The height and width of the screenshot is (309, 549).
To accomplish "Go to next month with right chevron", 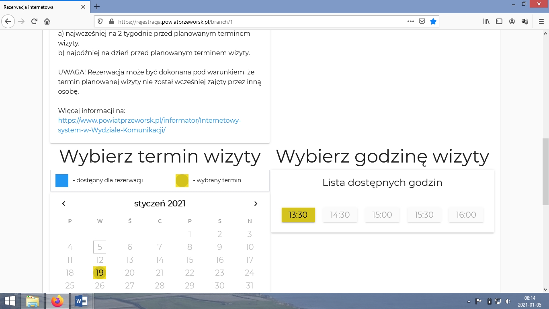I will pyautogui.click(x=256, y=204).
